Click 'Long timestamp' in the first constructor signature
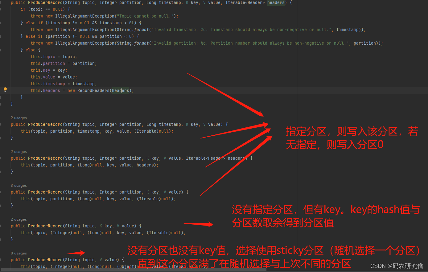 pyautogui.click(x=164, y=3)
